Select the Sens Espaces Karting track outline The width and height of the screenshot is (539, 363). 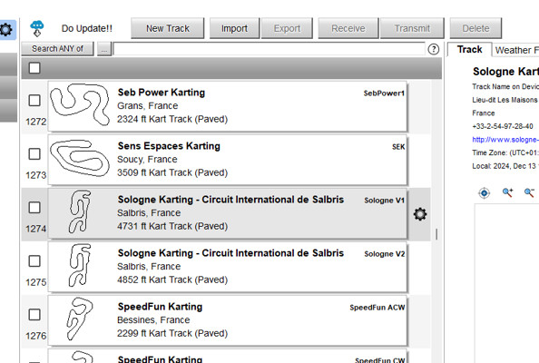pyautogui.click(x=80, y=158)
